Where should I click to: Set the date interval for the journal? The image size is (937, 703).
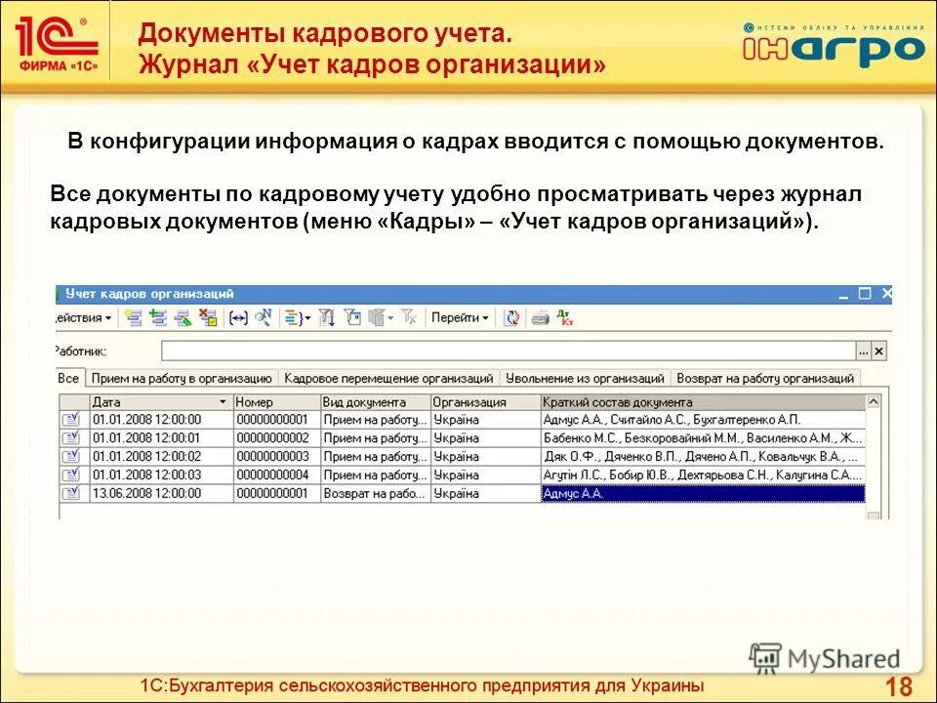(x=236, y=316)
